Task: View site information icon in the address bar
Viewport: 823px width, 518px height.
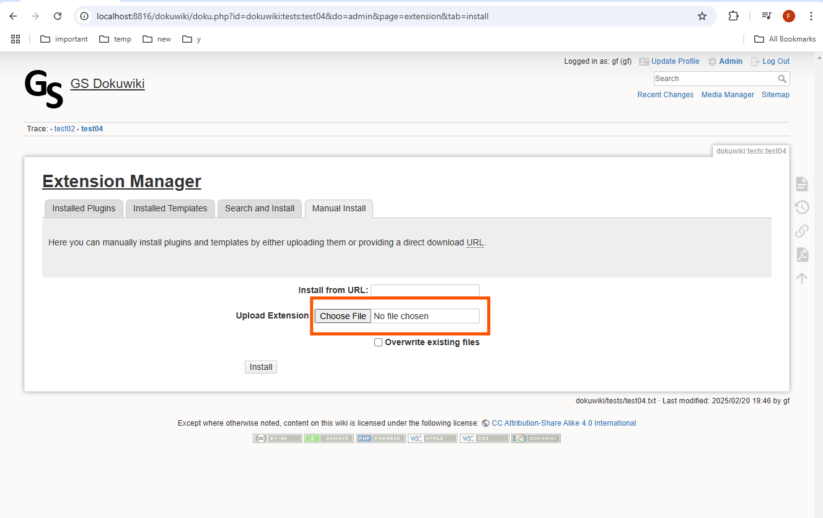Action: click(x=85, y=16)
